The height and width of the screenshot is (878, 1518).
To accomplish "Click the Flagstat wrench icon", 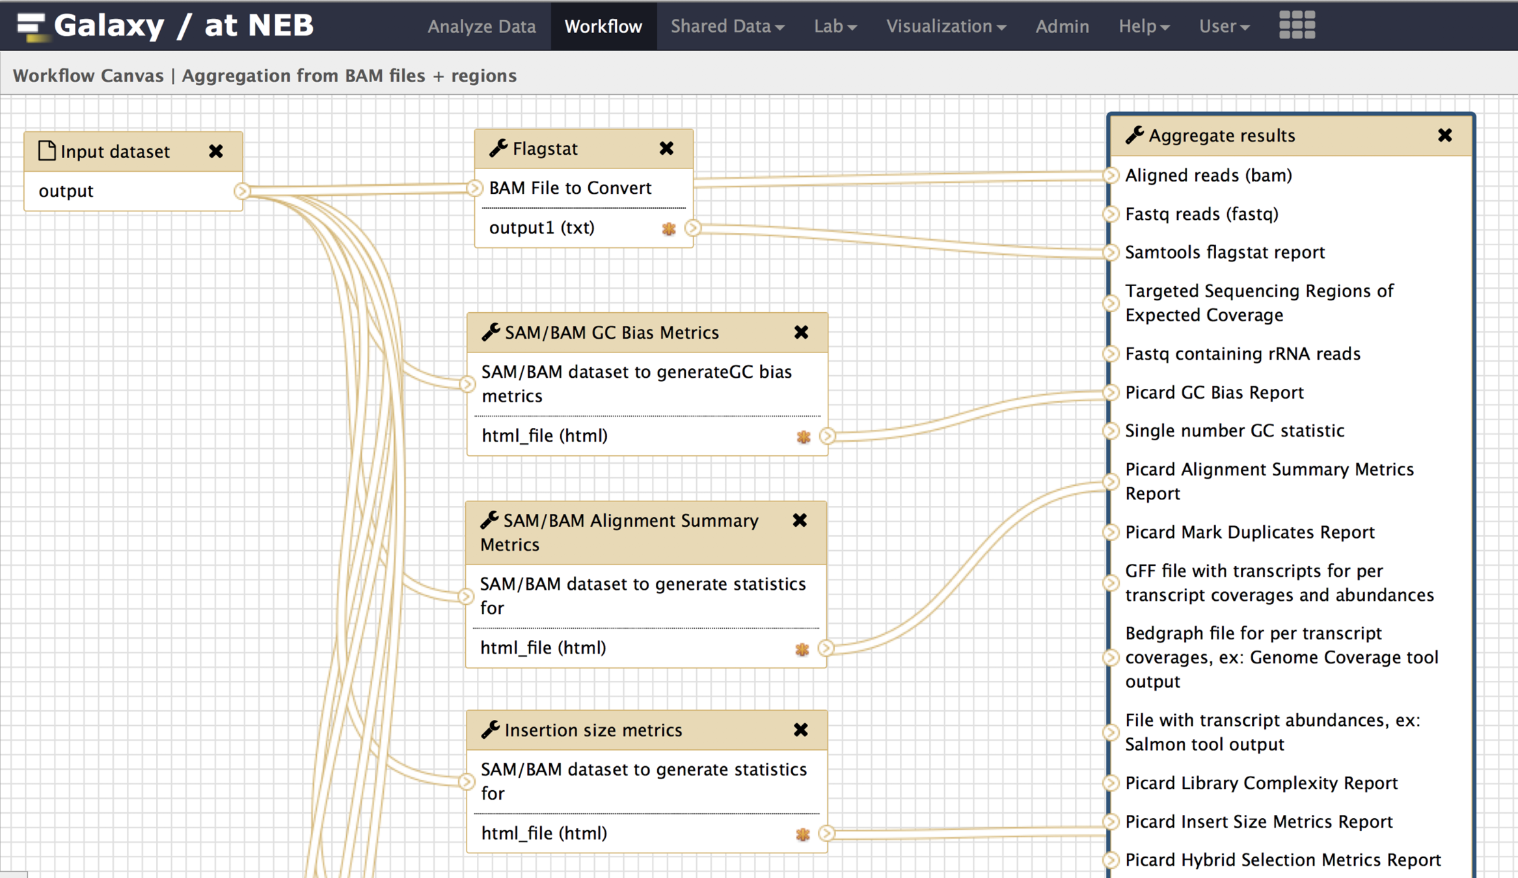I will coord(498,149).
